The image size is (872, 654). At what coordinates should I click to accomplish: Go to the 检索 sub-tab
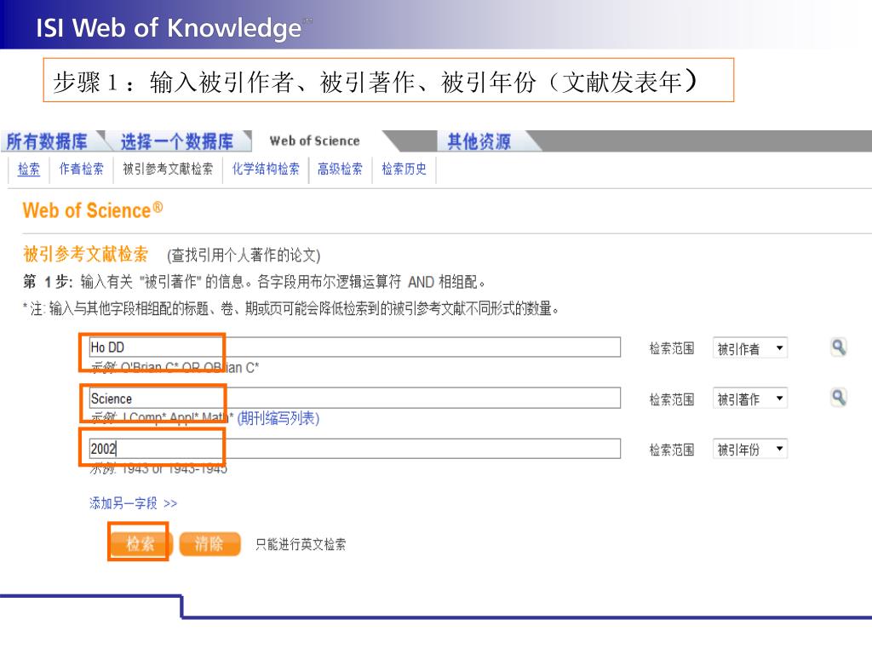click(x=29, y=169)
